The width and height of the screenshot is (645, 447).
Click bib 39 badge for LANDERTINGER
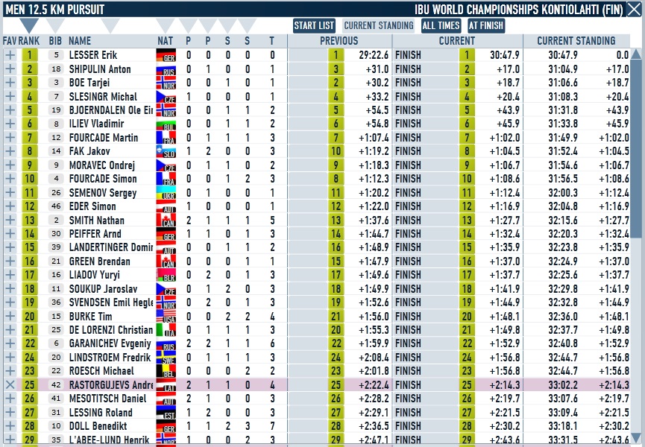pyautogui.click(x=57, y=247)
